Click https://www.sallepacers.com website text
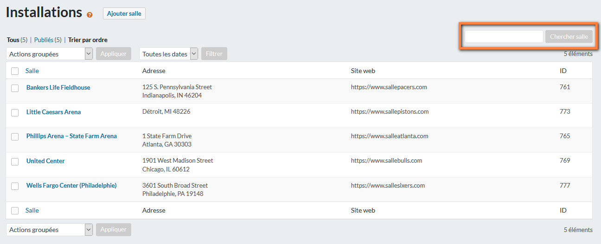This screenshot has width=601, height=244. (389, 87)
